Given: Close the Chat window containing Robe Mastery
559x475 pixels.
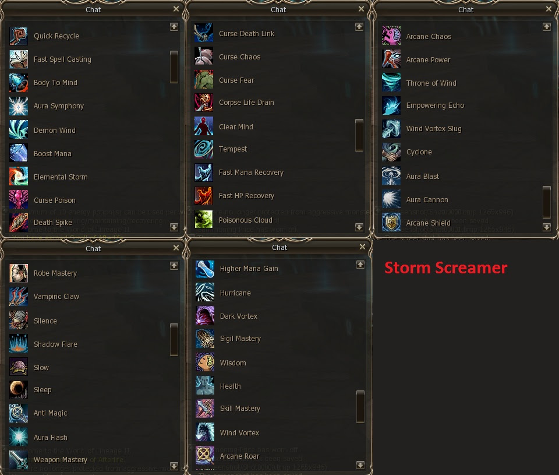Looking at the screenshot, I should (x=176, y=248).
